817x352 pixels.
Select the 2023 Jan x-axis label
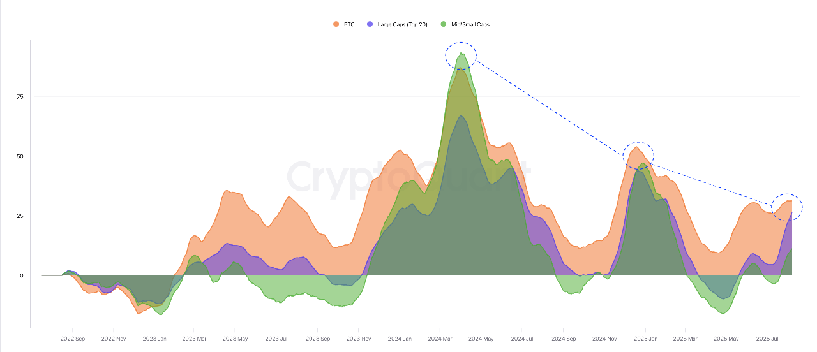click(x=153, y=339)
